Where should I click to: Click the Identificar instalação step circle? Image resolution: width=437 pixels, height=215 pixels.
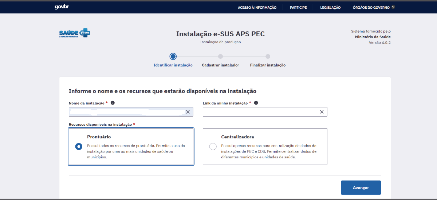pyautogui.click(x=173, y=57)
